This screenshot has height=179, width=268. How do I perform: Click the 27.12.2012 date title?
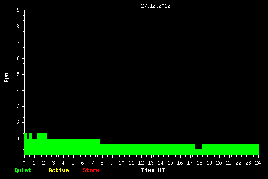[155, 6]
